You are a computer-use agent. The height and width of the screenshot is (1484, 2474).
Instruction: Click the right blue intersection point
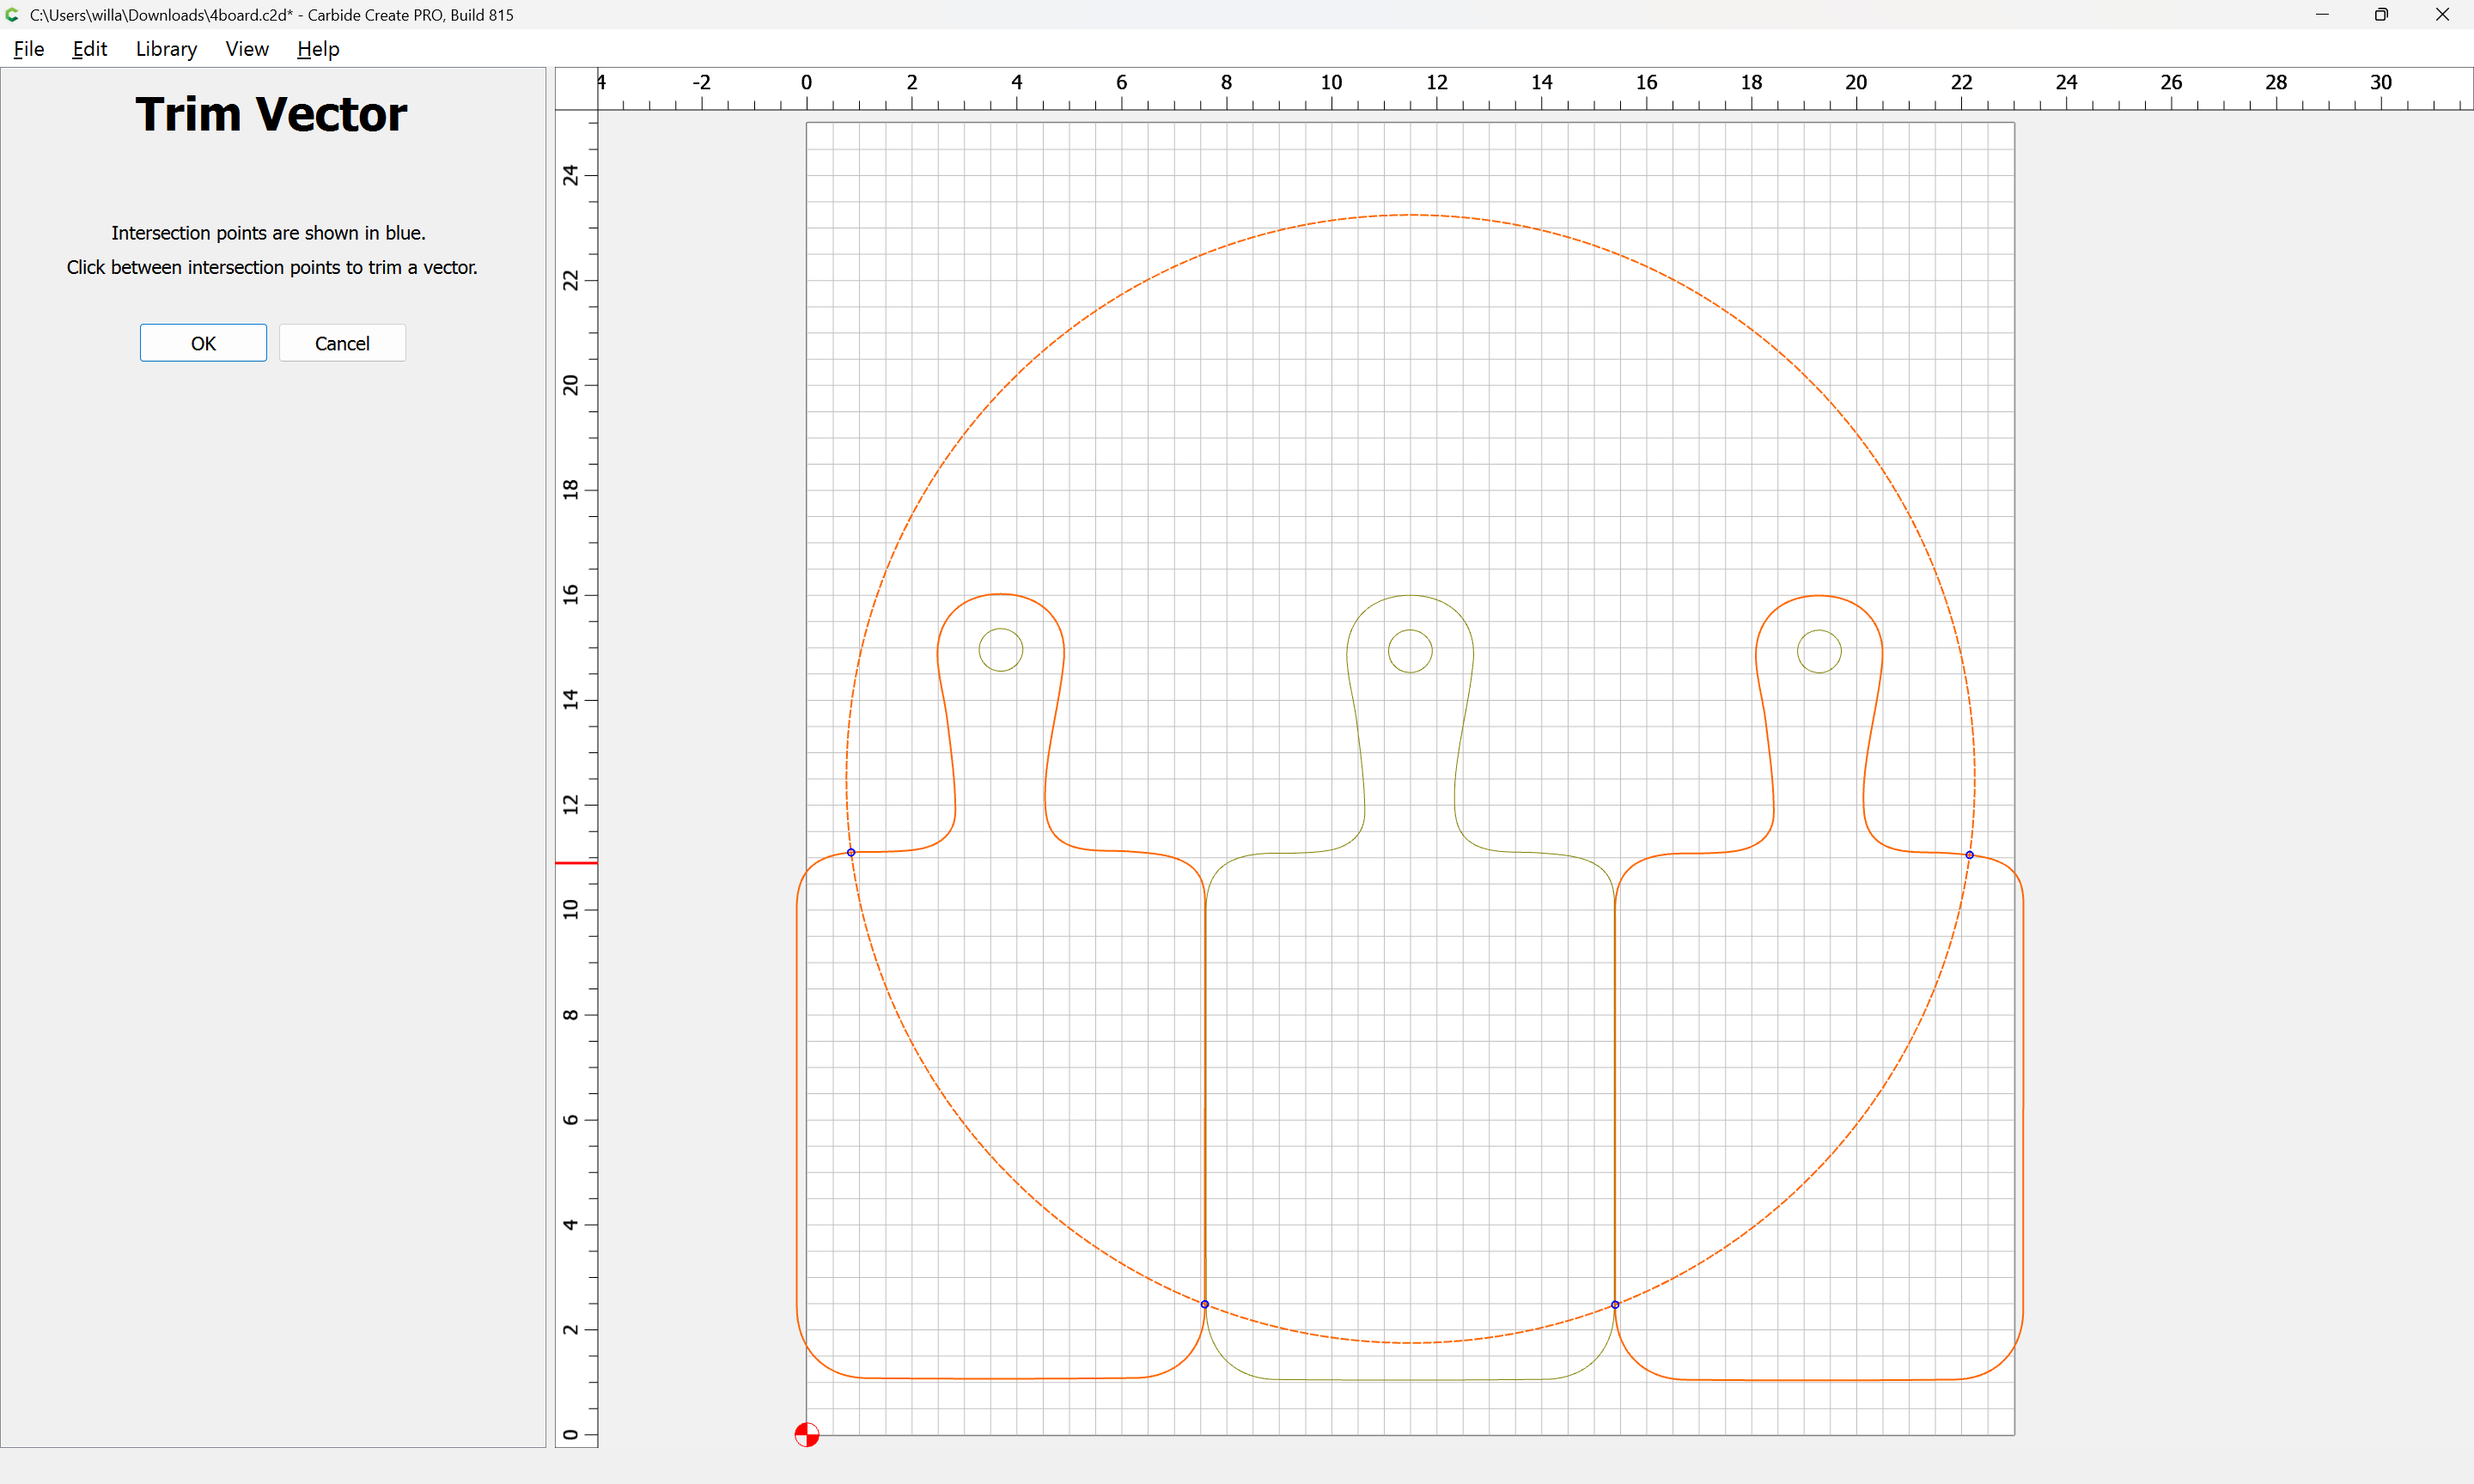tap(1969, 855)
